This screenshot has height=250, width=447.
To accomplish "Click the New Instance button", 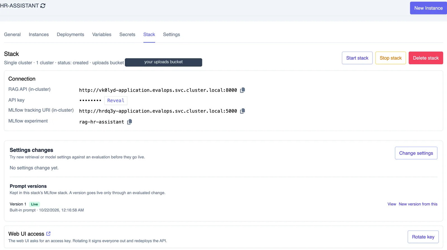I will (x=428, y=8).
